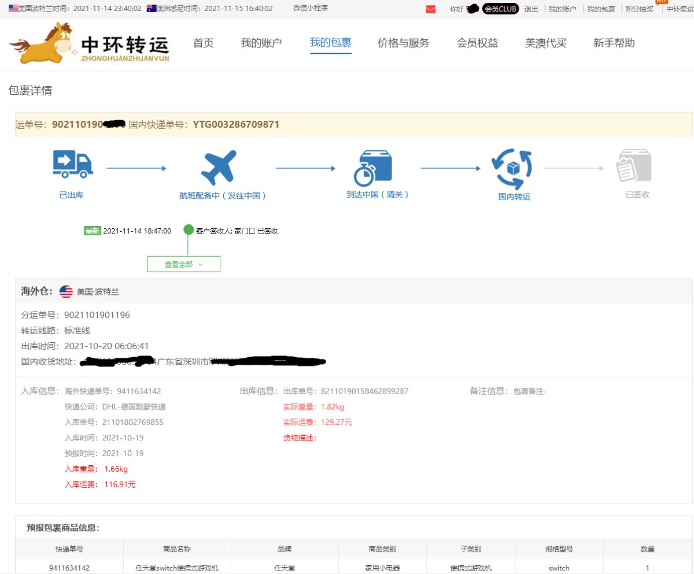
Task: Click the red envelope messages icon
Action: (430, 9)
